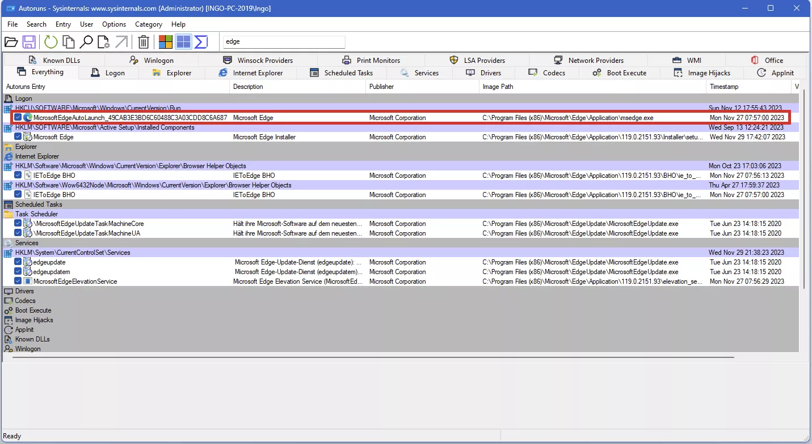
Task: Delete entry using the trash can icon
Action: tap(144, 42)
